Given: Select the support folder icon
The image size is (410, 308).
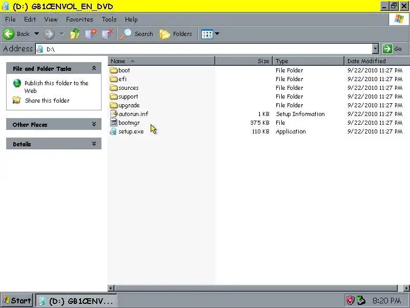Looking at the screenshot, I should (x=114, y=97).
